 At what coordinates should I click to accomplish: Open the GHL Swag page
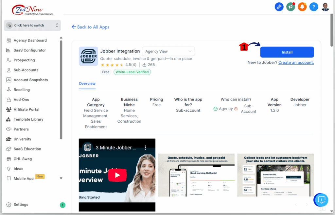[25, 159]
